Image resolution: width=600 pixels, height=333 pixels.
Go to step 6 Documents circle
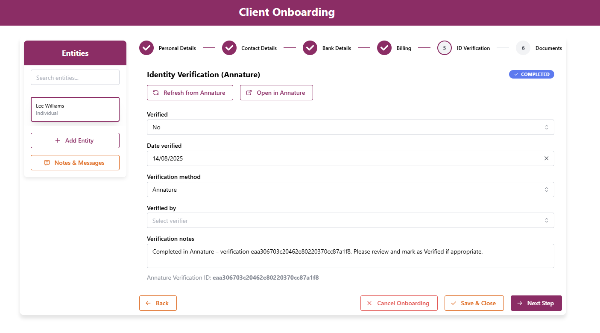[523, 48]
